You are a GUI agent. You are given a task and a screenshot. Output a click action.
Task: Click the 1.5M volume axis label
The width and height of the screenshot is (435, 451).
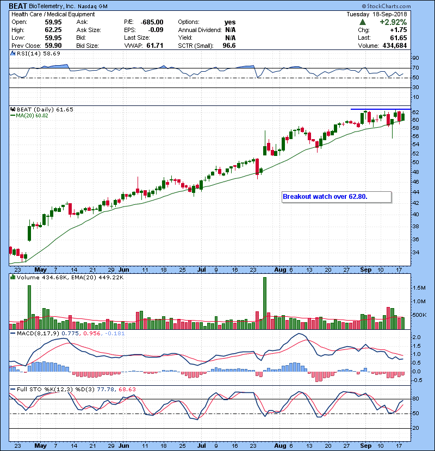pyautogui.click(x=419, y=288)
